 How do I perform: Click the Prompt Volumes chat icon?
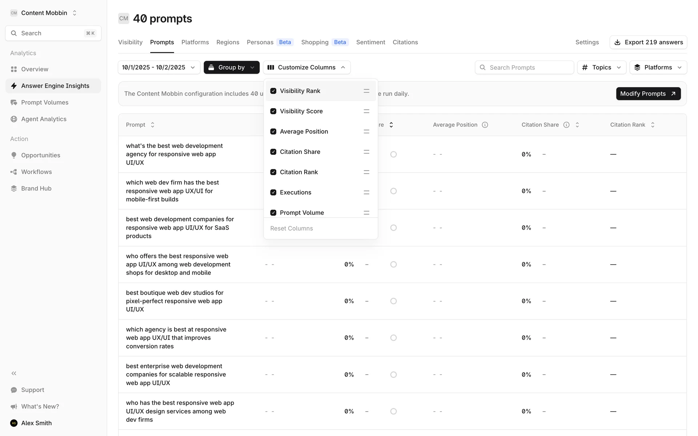14,102
